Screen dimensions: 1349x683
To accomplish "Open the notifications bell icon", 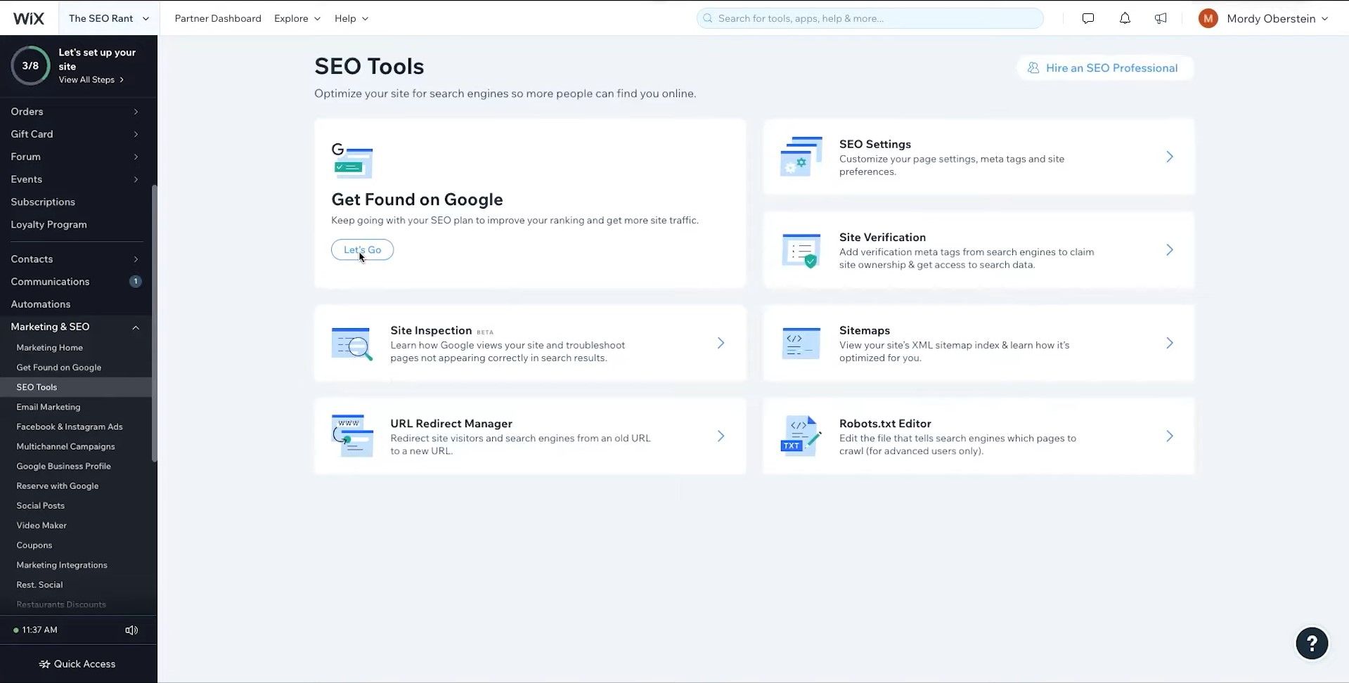I will [1125, 18].
